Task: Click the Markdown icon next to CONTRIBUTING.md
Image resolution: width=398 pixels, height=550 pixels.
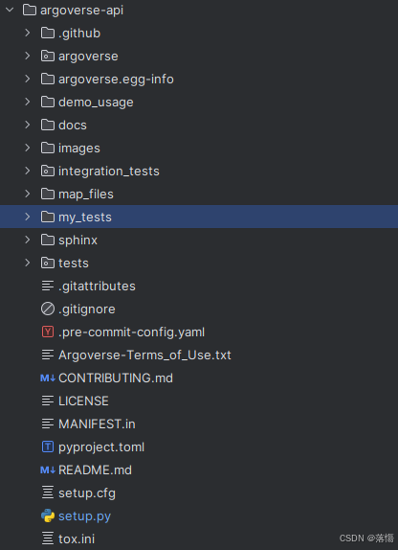Action: click(x=48, y=378)
